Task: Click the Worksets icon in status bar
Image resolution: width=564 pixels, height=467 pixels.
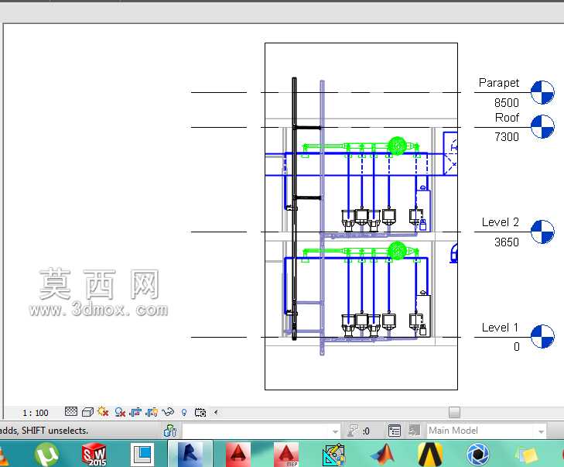Action: (x=169, y=431)
